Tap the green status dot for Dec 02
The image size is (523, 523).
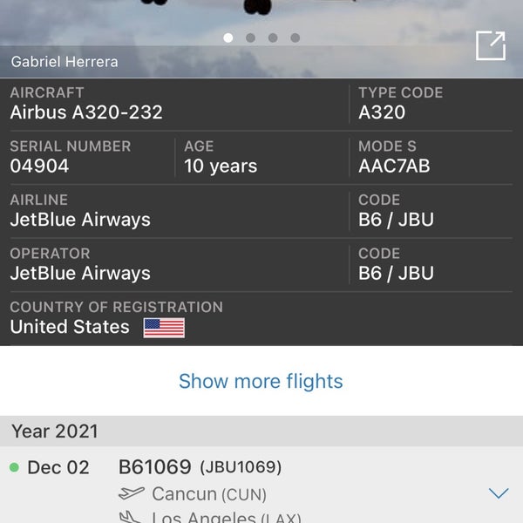point(14,468)
